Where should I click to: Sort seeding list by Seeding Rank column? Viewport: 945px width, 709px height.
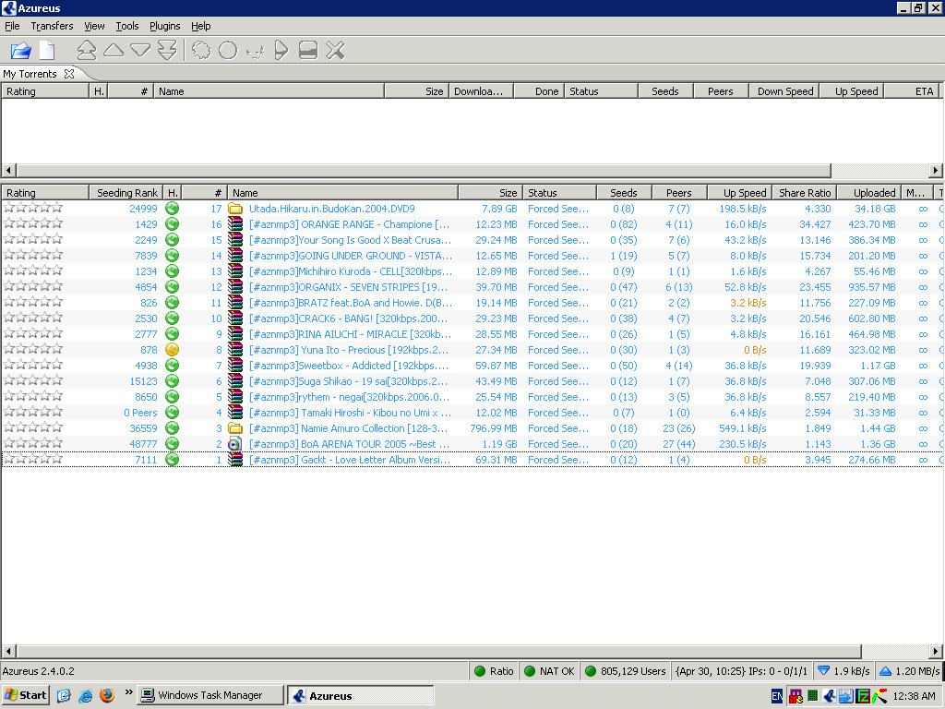click(x=126, y=193)
